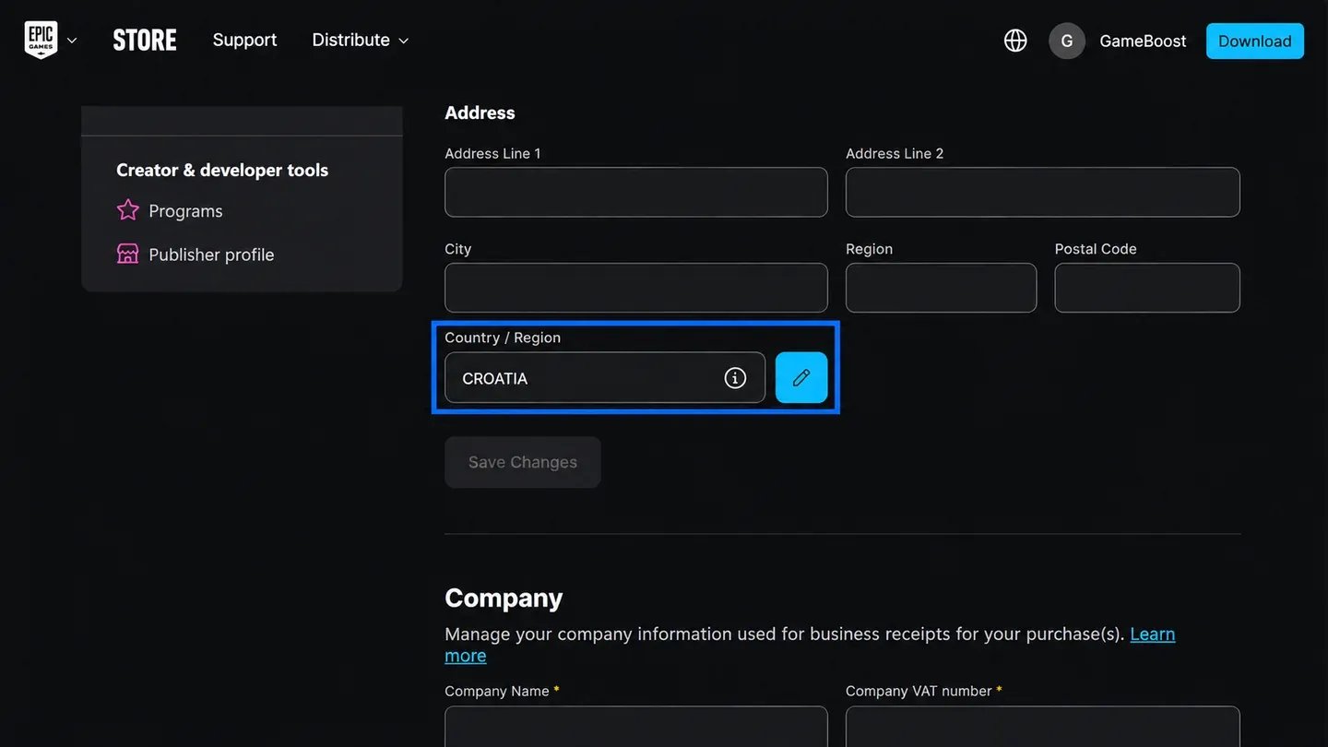This screenshot has height=747, width=1328.
Task: Click the Programs star icon
Action: coord(128,210)
